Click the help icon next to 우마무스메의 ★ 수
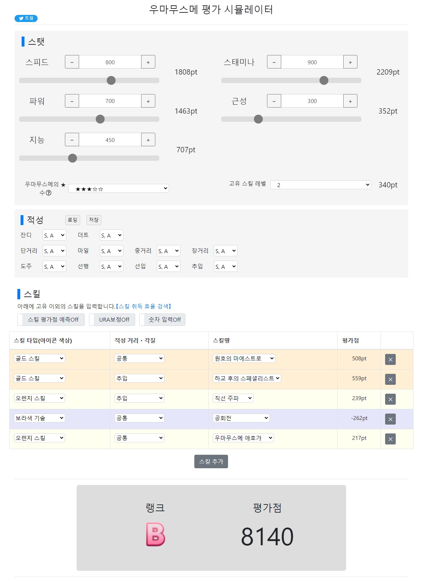The height and width of the screenshot is (579, 422). click(49, 193)
